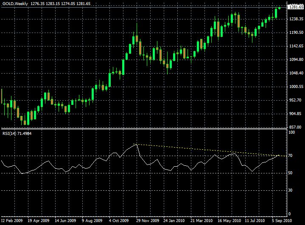
Task: Select the latest weekly candle at far right
Action: (280, 8)
